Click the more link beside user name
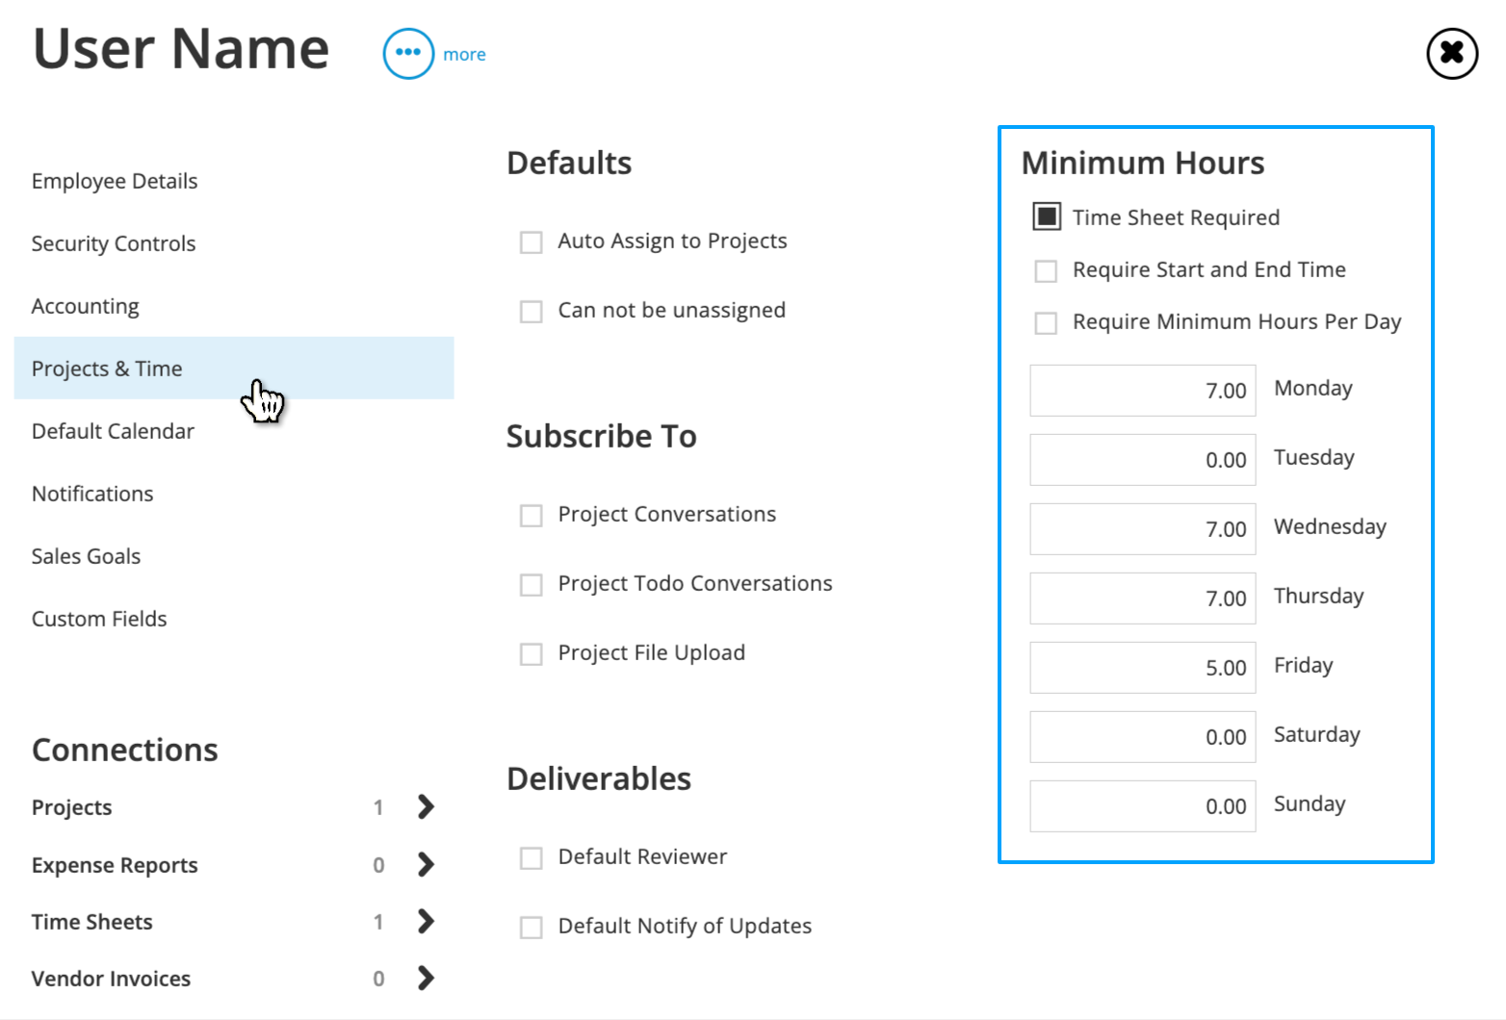 pos(464,55)
